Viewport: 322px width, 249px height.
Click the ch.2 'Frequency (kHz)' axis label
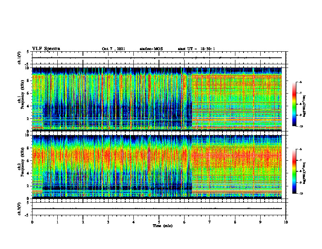[x=22, y=162]
